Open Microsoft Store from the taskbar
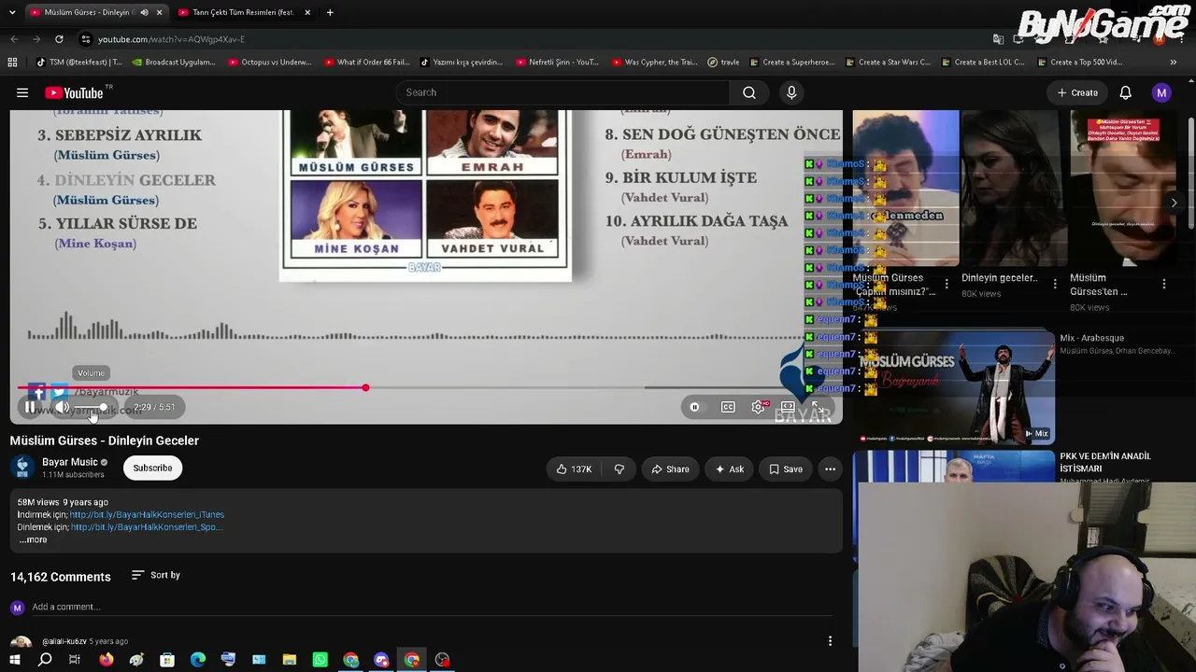This screenshot has height=672, width=1196. tap(167, 660)
